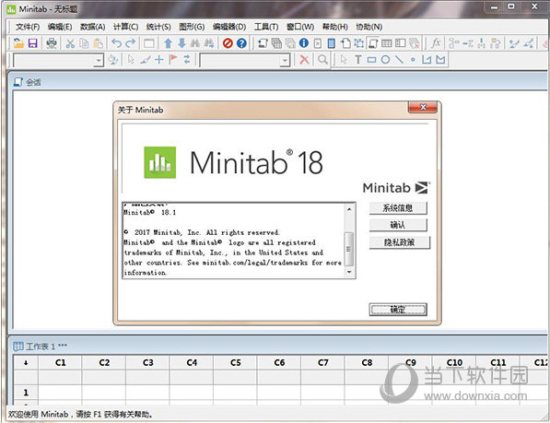
Task: Click the Redo arrow icon
Action: [131, 43]
